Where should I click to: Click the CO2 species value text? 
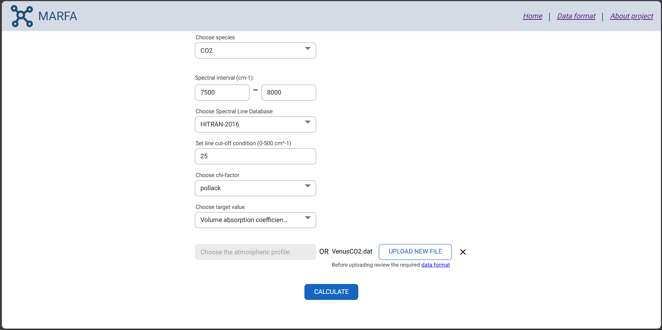[x=207, y=51]
